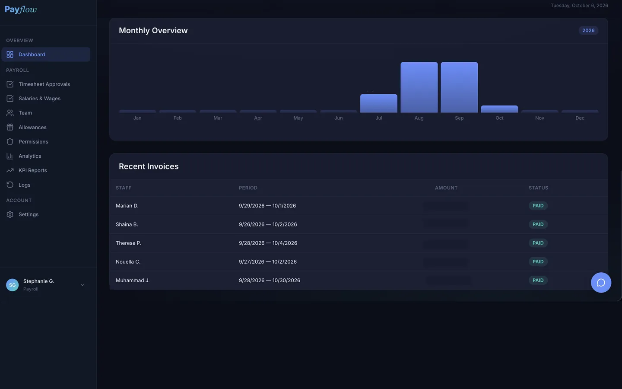Click the Permissions shield icon
This screenshot has height=389, width=622.
coord(10,142)
